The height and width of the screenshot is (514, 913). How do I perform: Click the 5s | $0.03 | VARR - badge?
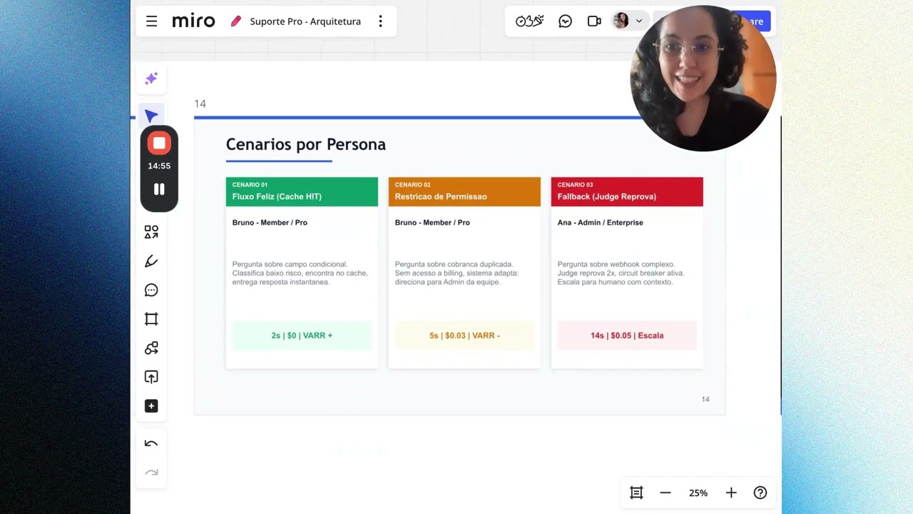(464, 336)
